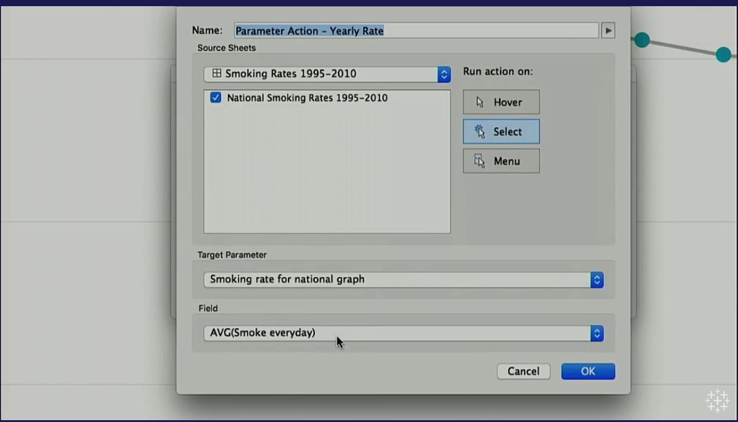Click the chevrons on the Smoking Rates combo box
Image resolution: width=738 pixels, height=422 pixels.
[x=443, y=74]
